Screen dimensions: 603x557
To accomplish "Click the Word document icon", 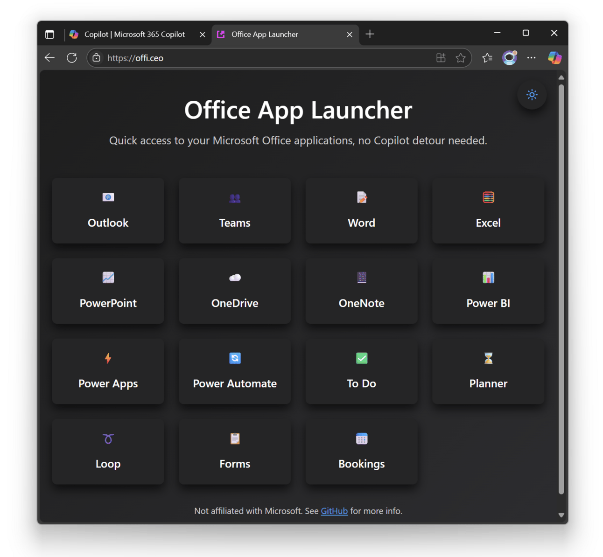I will pos(362,197).
